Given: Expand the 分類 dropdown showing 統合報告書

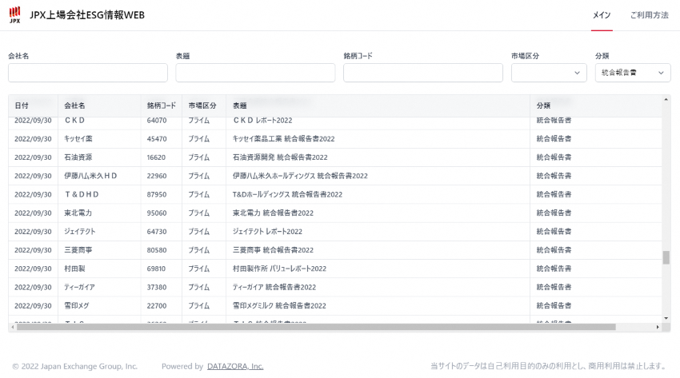Looking at the screenshot, I should point(632,73).
